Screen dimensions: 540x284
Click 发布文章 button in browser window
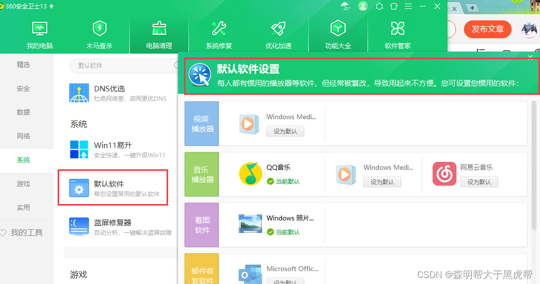point(488,29)
